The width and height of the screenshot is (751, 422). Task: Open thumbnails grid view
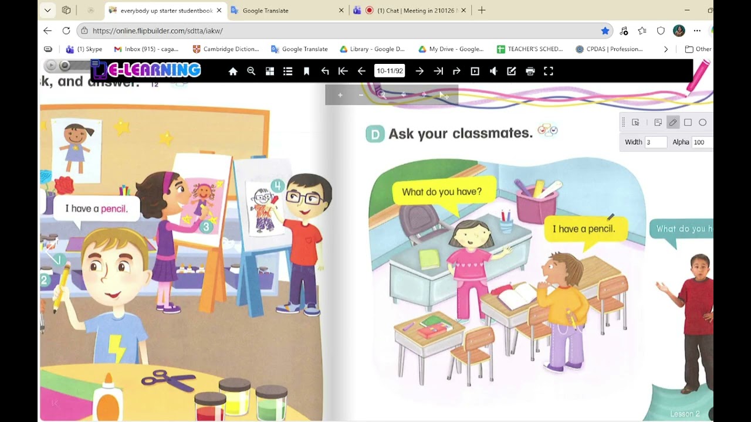click(x=270, y=71)
